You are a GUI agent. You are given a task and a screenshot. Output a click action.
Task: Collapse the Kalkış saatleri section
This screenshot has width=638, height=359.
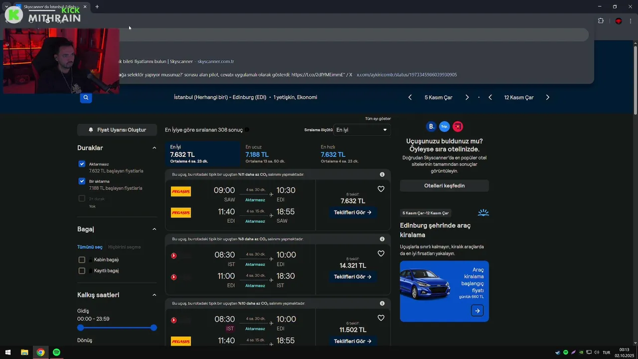click(x=154, y=295)
